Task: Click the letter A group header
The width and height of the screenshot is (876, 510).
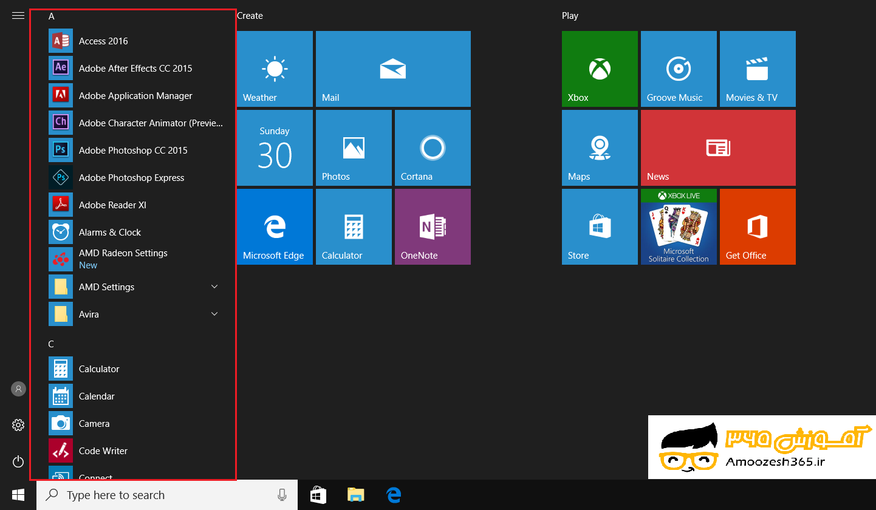Action: pyautogui.click(x=52, y=16)
